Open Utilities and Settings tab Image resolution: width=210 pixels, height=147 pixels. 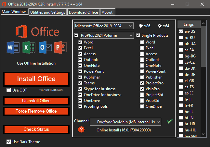(x=47, y=12)
